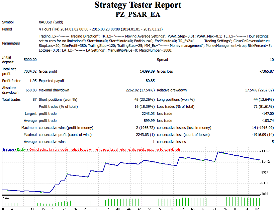Click the Size label in volume chart
Screen dimensions: 277x213
[6, 198]
